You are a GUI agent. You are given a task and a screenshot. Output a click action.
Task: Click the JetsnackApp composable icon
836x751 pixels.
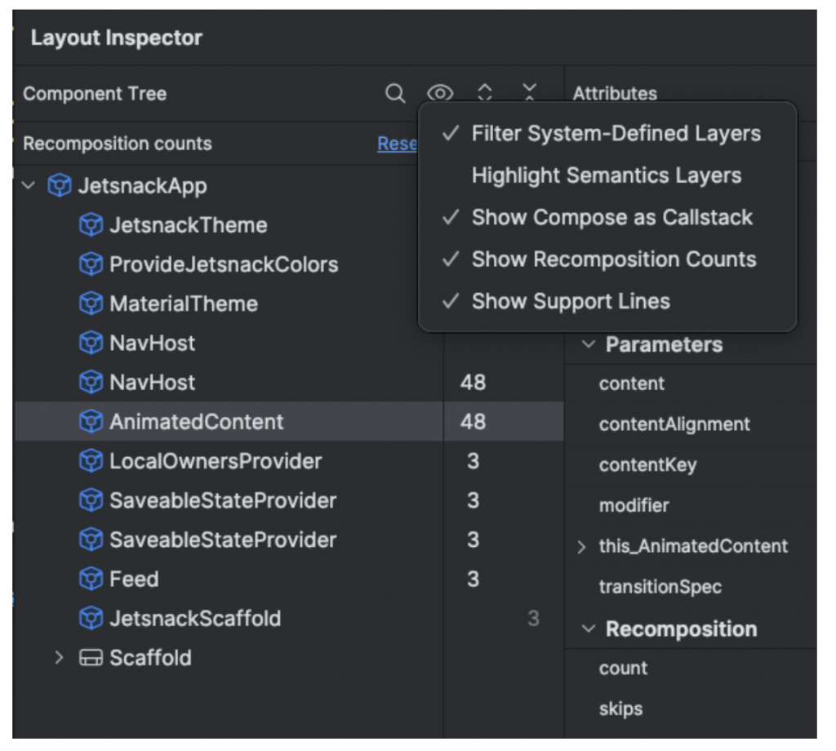[x=60, y=186]
